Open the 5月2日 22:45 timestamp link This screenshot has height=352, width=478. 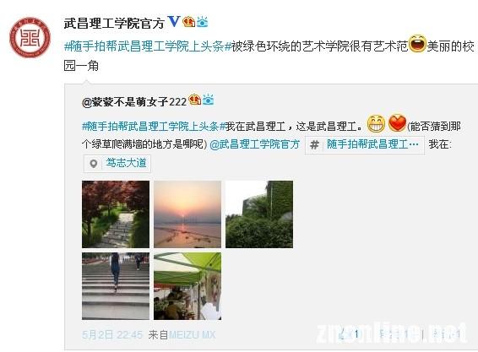pyautogui.click(x=112, y=335)
